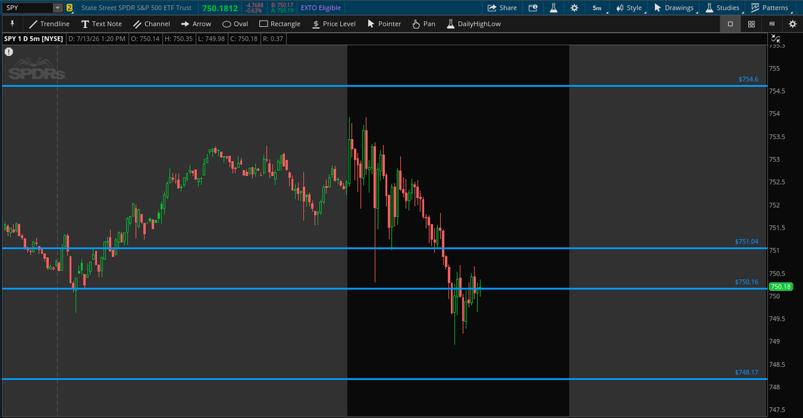This screenshot has height=418, width=803.
Task: Open the Style dropdown menu
Action: (629, 8)
